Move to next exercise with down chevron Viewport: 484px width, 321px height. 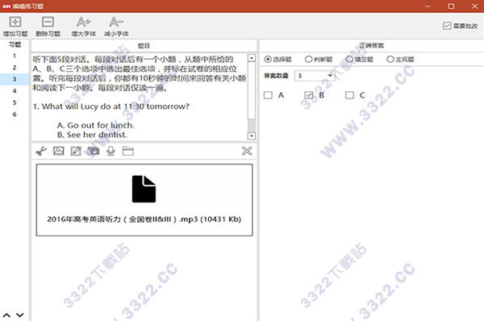(x=19, y=315)
